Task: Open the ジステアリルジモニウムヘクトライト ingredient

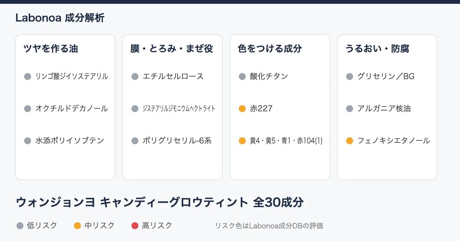Action: (x=179, y=109)
